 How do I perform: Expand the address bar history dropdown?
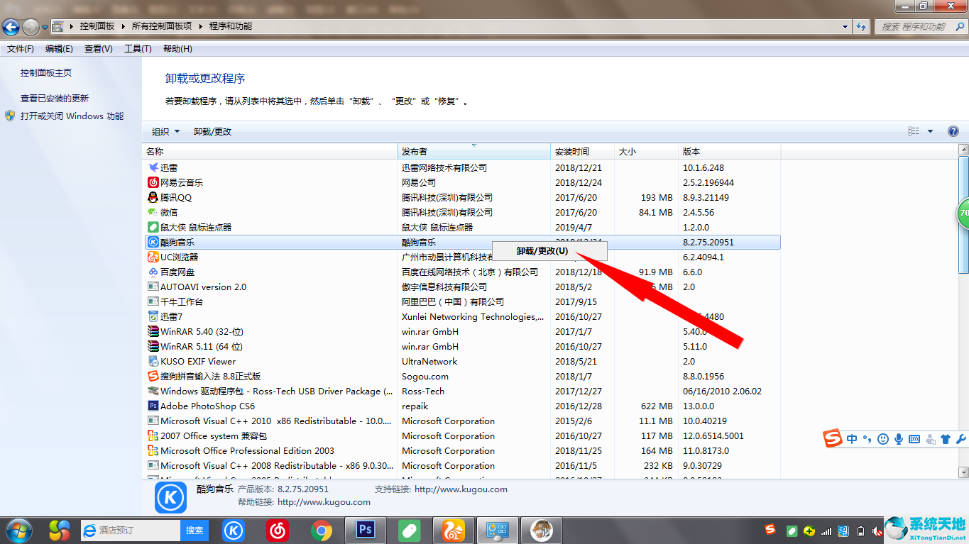845,26
